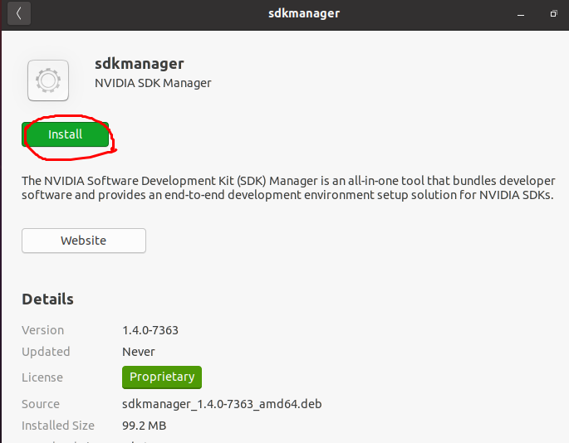Select the sdkmanager heading text
569x443 pixels.
point(140,64)
